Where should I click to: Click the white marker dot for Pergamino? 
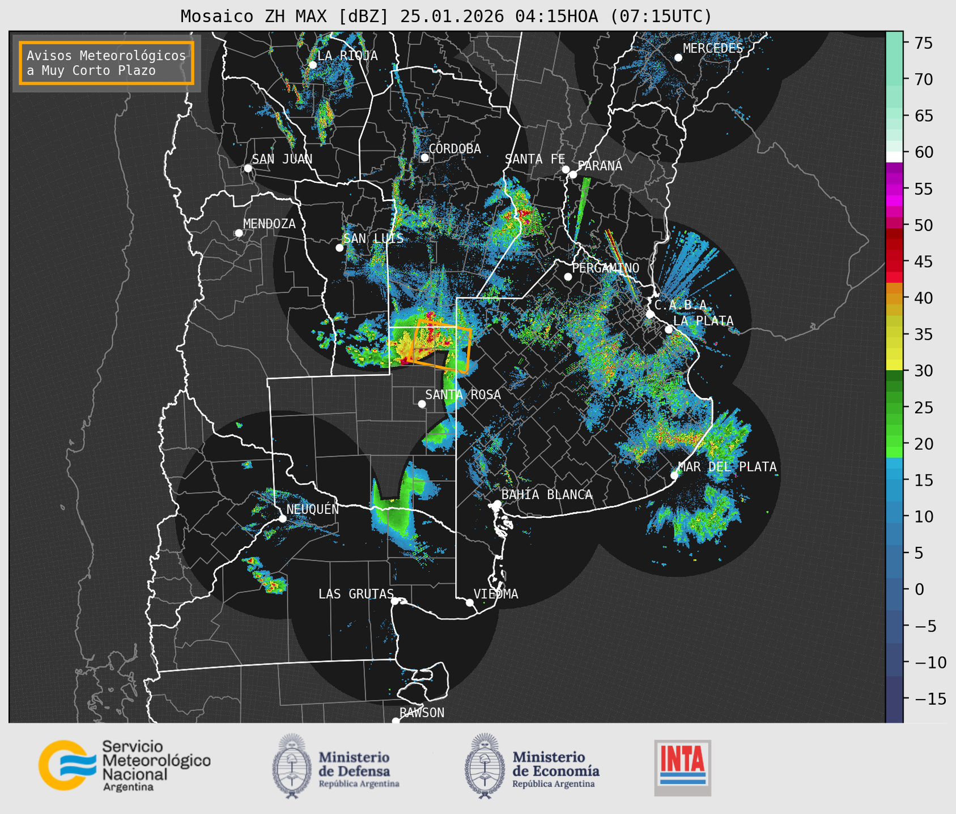click(x=568, y=277)
